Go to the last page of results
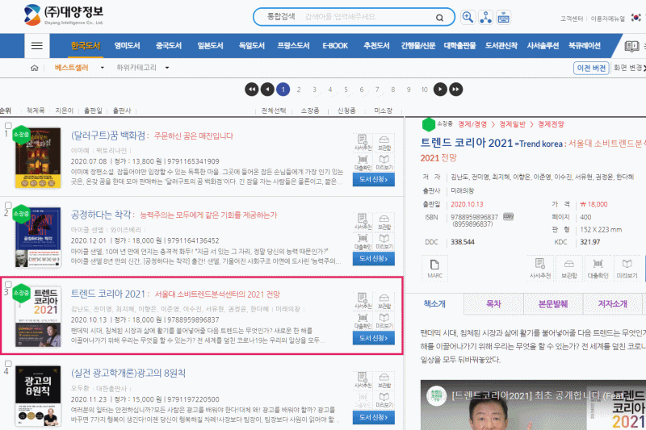 [456, 89]
